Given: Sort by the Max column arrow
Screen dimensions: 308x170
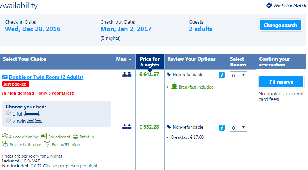Looking at the screenshot, I should click(x=130, y=59).
